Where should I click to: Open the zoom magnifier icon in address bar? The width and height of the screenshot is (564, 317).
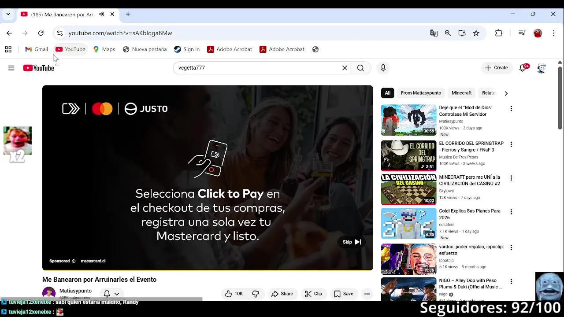(x=448, y=33)
